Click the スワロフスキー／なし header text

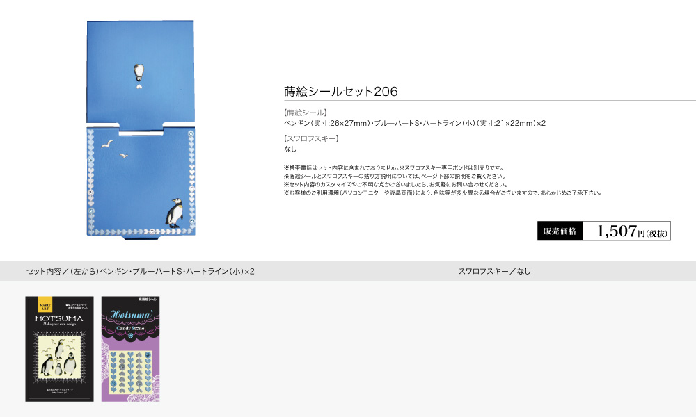coord(494,271)
